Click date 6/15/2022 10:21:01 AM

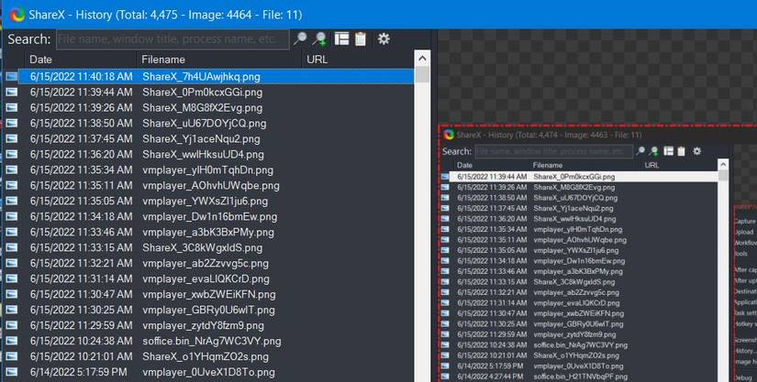(81, 356)
